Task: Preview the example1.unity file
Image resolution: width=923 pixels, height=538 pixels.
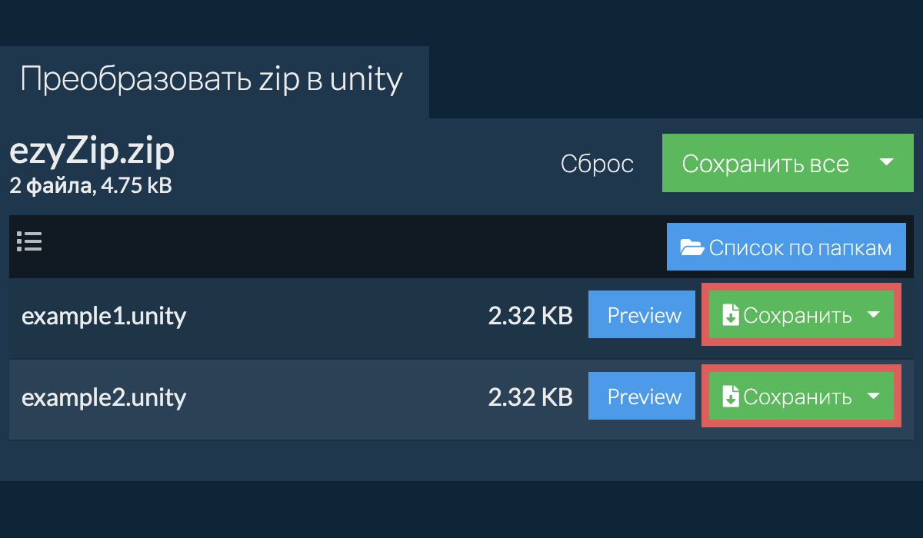Action: click(x=644, y=315)
